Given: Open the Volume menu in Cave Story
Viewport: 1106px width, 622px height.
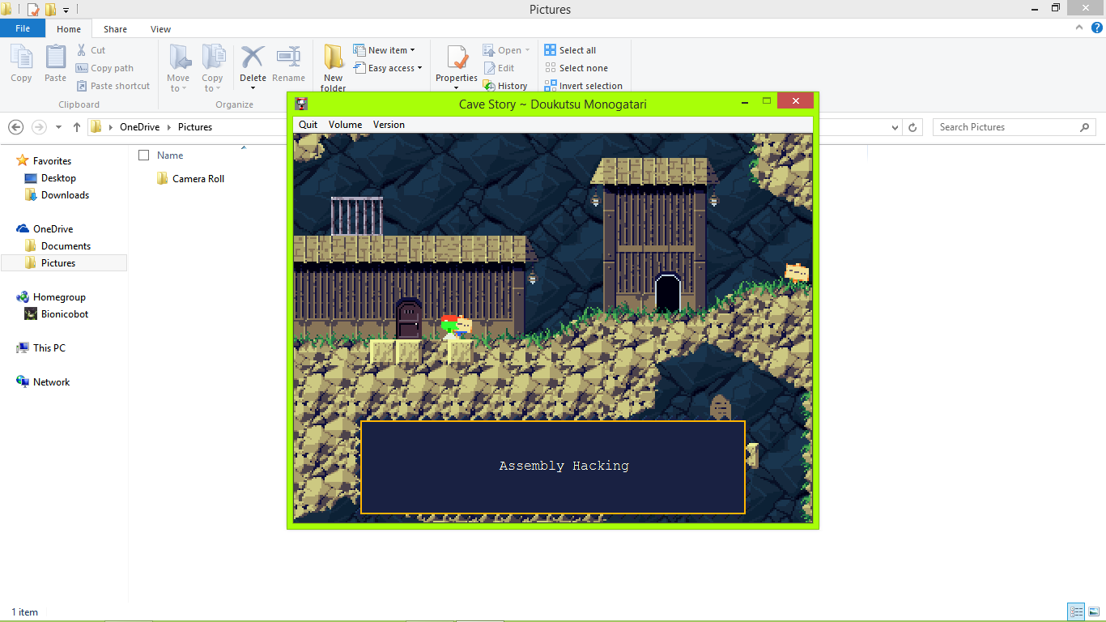Looking at the screenshot, I should pos(346,125).
